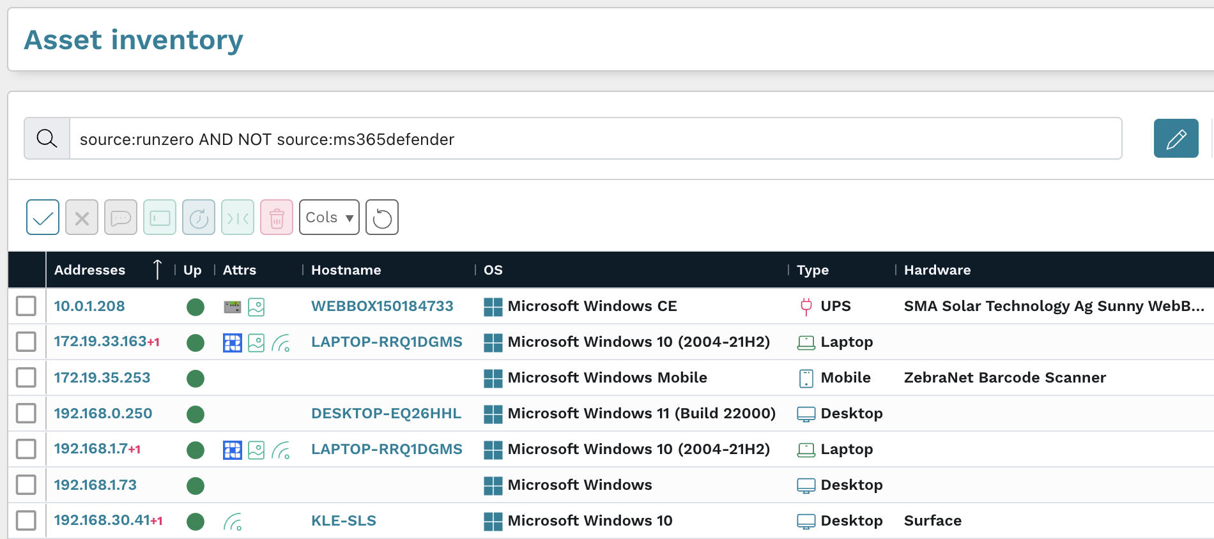Open the WEBBOX150184733 hostname link

[x=382, y=306]
